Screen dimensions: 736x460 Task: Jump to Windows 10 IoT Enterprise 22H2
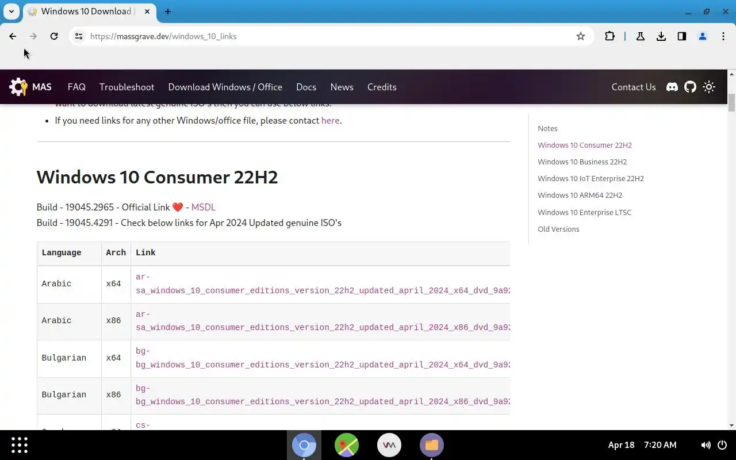click(x=591, y=178)
